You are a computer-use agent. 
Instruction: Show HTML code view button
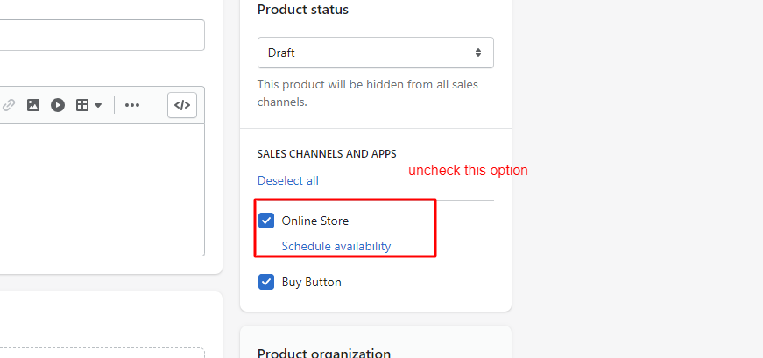(182, 105)
